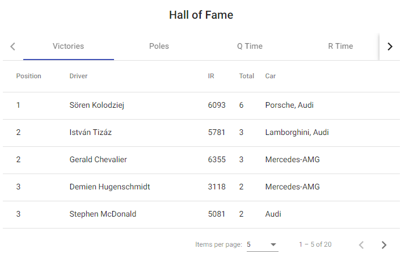Image resolution: width=405 pixels, height=262 pixels.
Task: Click the total 6 for Sören Kolodziej
Action: coord(241,105)
